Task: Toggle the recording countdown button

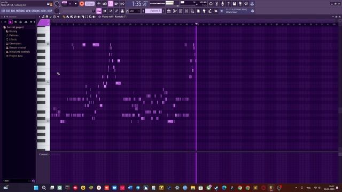Action: 111,4
